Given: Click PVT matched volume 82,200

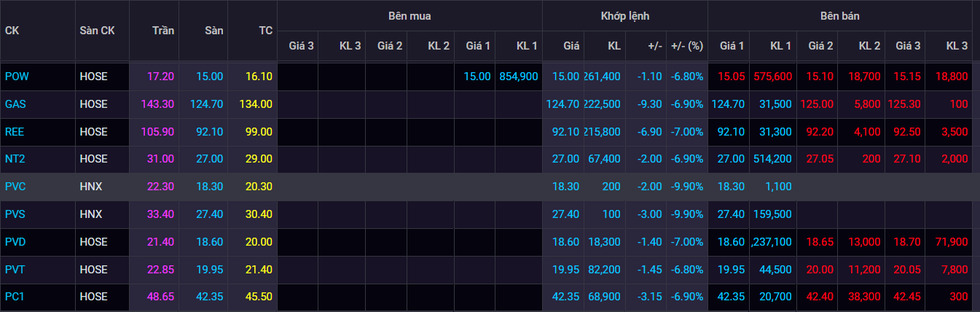Looking at the screenshot, I should pos(604,270).
